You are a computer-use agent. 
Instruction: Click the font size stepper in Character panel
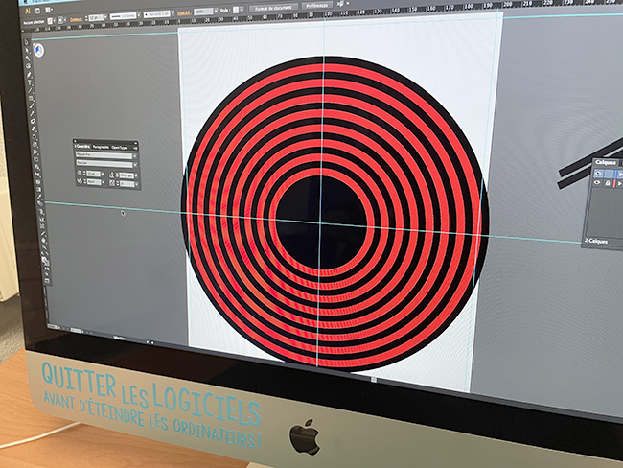click(x=84, y=174)
